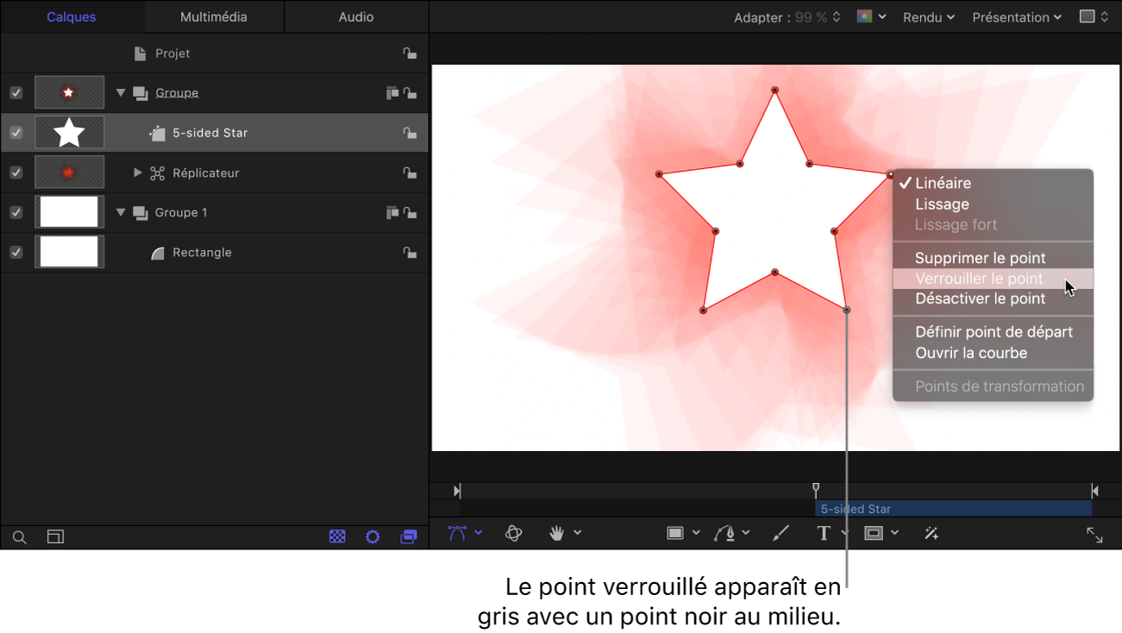The image size is (1122, 633).
Task: Uncheck visibility of Réplicateur layer
Action: click(16, 172)
